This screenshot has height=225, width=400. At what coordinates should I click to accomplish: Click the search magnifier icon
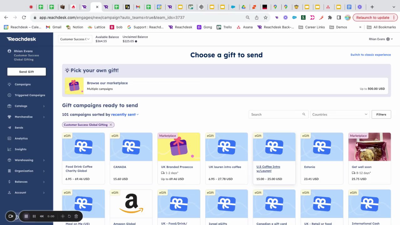[304, 114]
